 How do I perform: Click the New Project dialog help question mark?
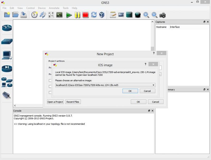tap(154, 53)
